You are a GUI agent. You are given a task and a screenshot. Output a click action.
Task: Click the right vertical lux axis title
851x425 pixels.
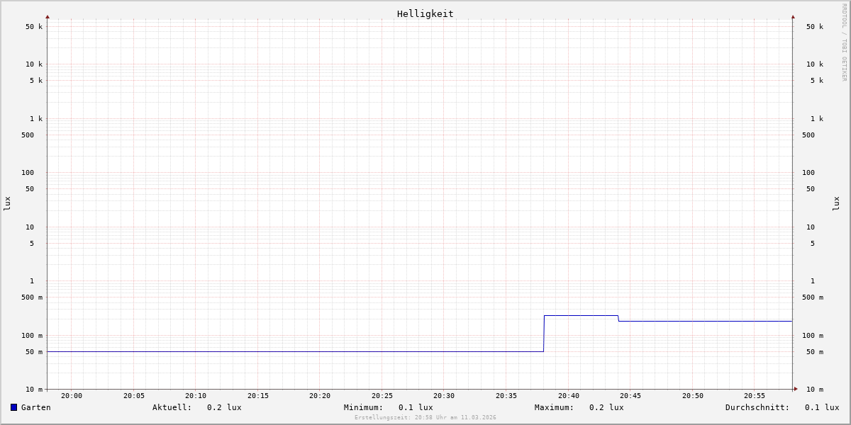tap(836, 204)
